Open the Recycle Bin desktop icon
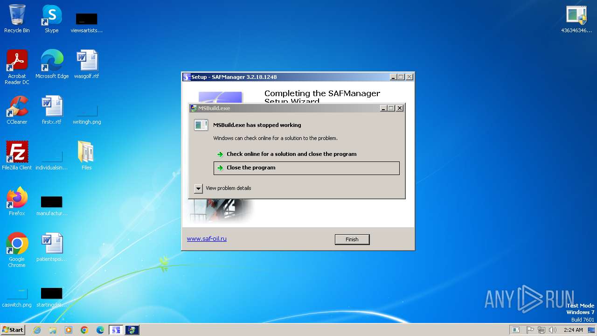The image size is (597, 336). (17, 19)
